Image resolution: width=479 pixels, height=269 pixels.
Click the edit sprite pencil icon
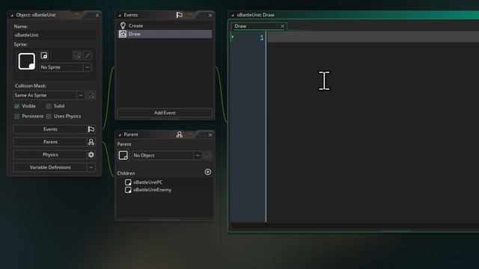88,55
